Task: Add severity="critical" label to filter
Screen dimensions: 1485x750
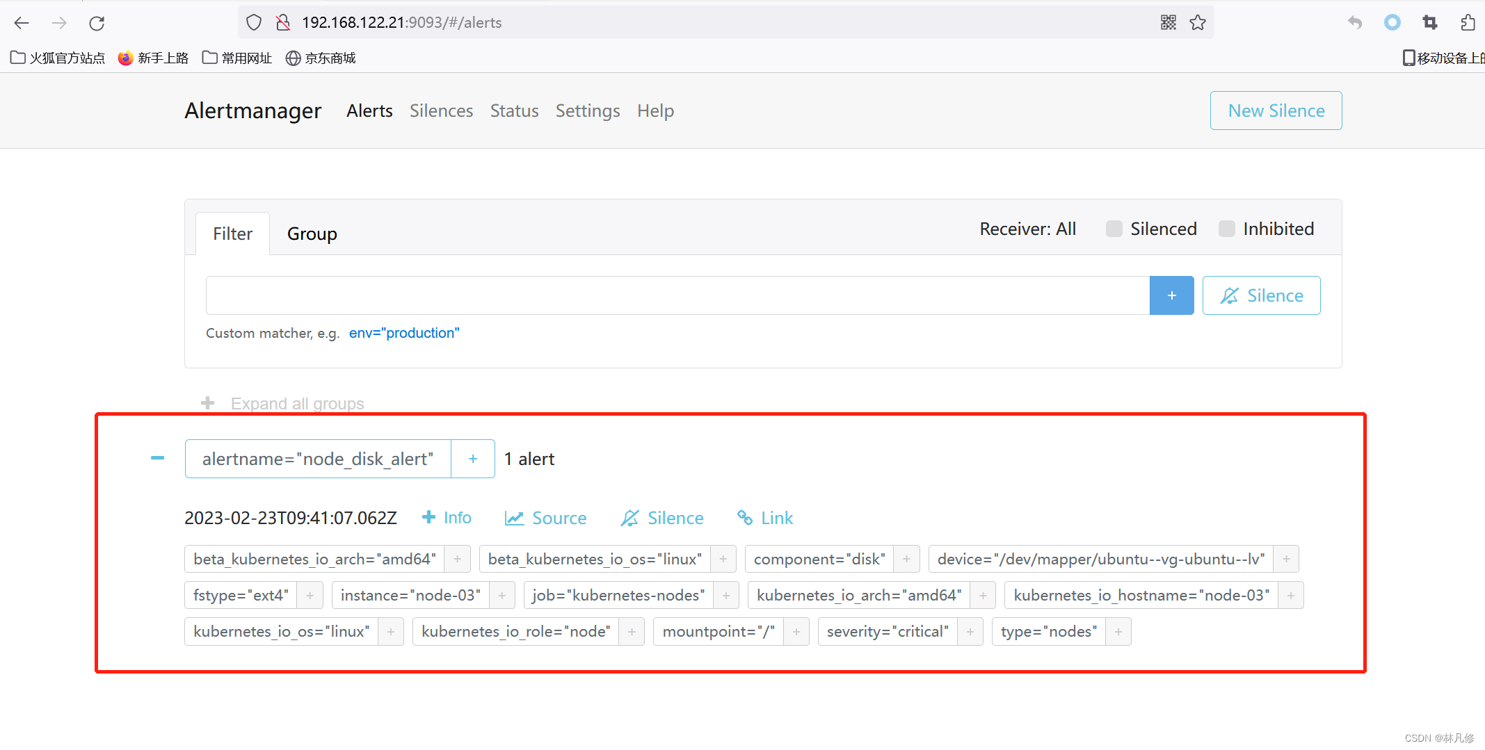Action: pos(970,631)
